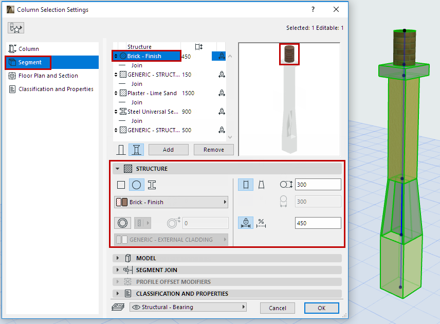Image resolution: width=440 pixels, height=324 pixels.
Task: Open the Structural - Bearing classification dropdown
Action: (x=188, y=308)
